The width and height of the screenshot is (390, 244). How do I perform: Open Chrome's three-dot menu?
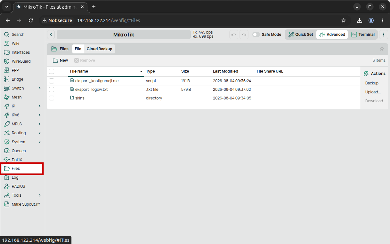click(383, 20)
